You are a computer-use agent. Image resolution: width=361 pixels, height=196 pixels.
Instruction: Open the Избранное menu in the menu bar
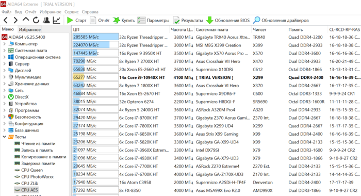(x=51, y=12)
